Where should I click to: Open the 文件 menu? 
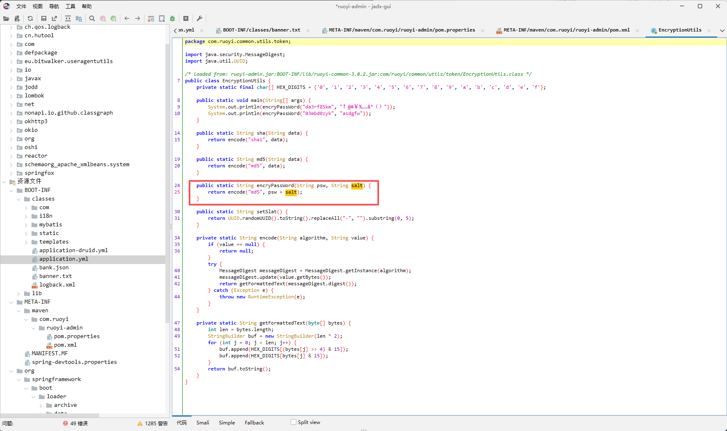[x=21, y=6]
